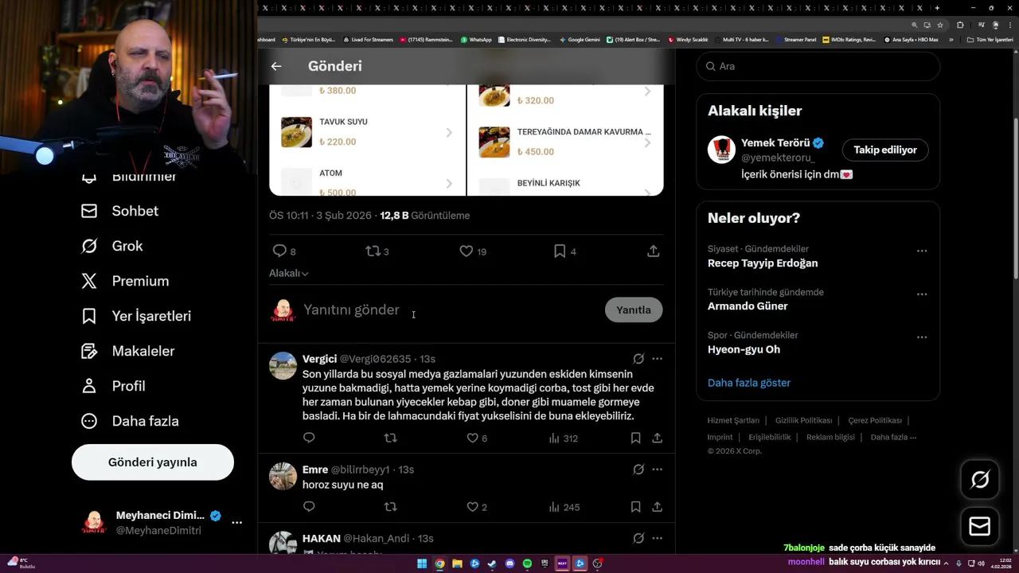1019x573 pixels.
Task: Open Spotify from the taskbar
Action: [527, 563]
